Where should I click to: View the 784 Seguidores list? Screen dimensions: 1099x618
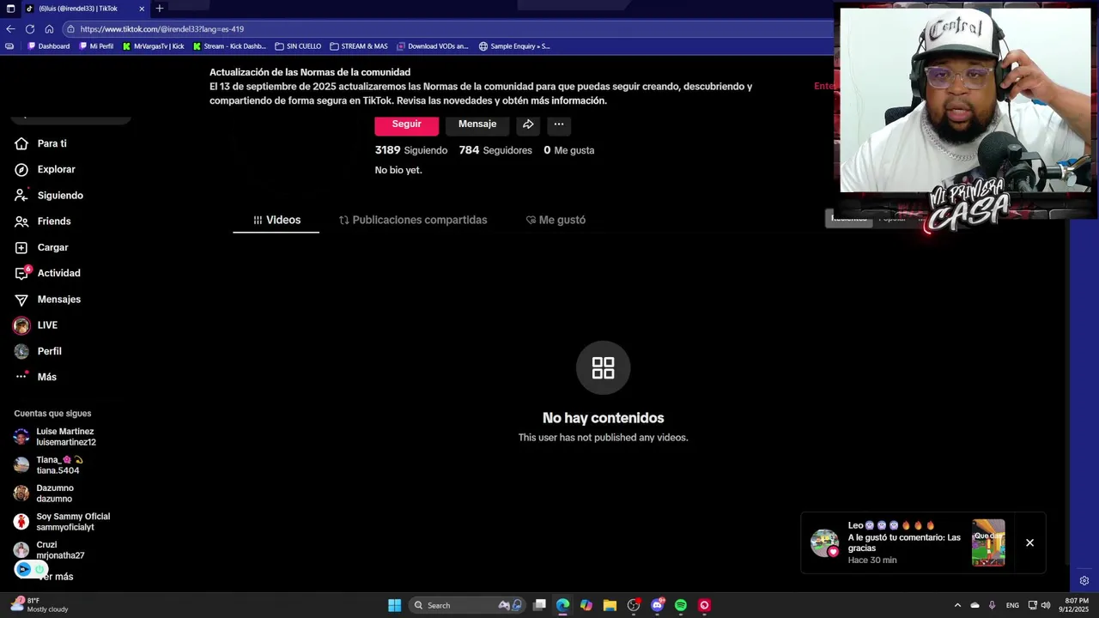[x=496, y=150]
